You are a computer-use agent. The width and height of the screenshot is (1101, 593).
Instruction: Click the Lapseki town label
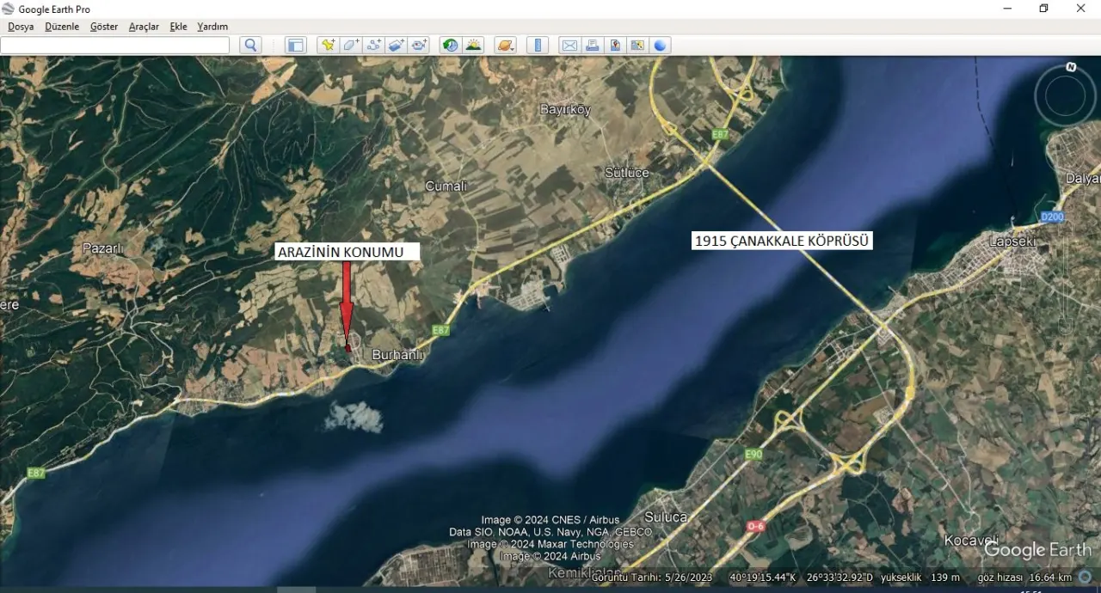(x=1012, y=241)
